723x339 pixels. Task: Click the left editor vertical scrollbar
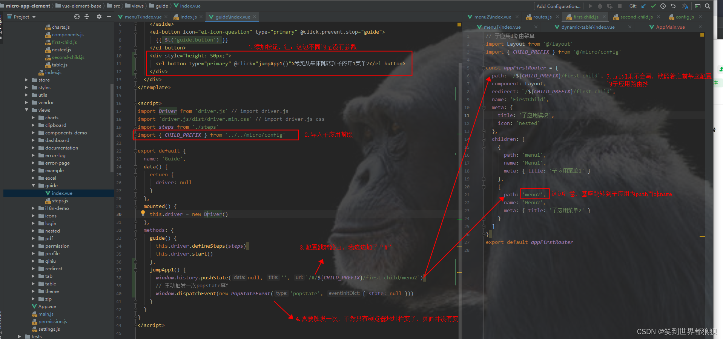click(x=460, y=200)
